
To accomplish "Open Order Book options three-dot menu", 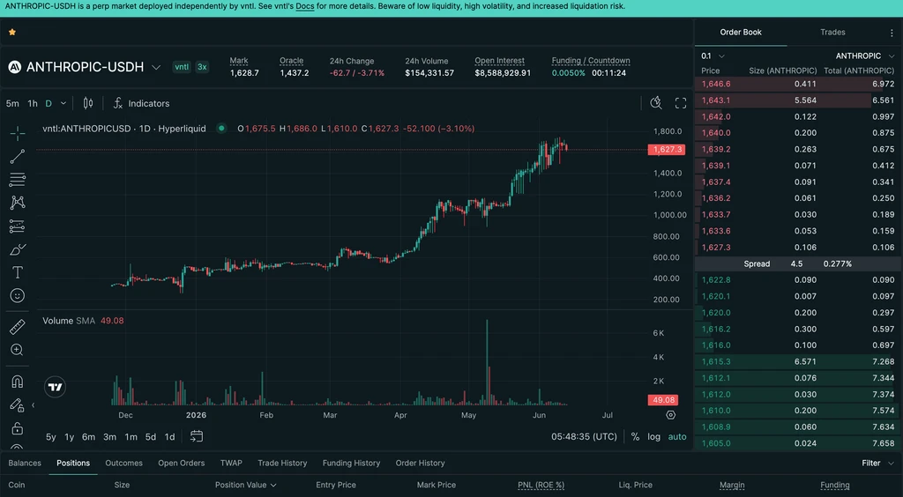I will pos(892,33).
